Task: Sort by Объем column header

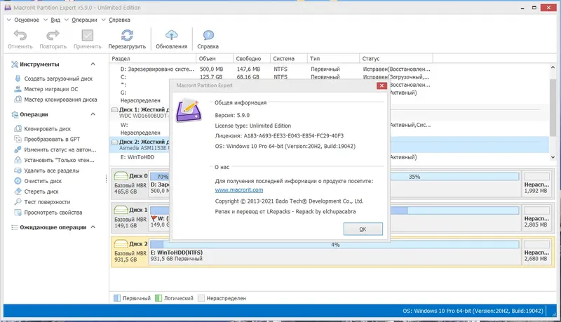Action: pos(215,58)
